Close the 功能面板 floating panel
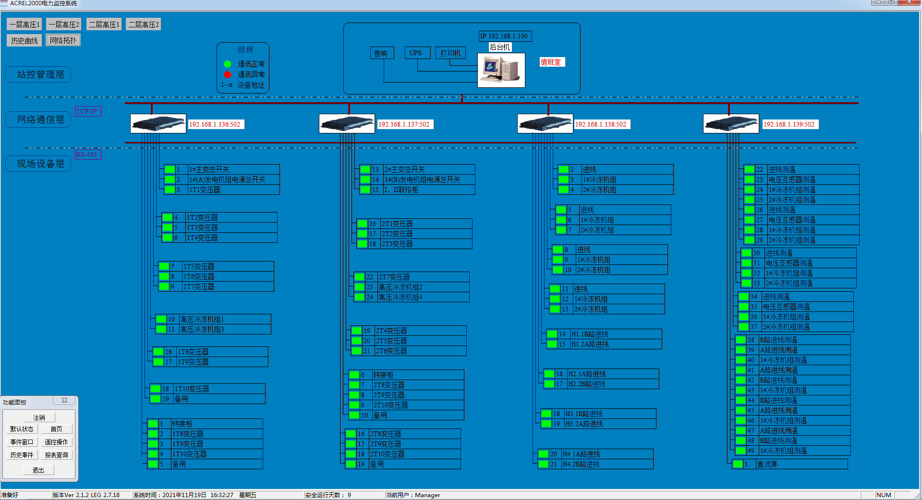Image resolution: width=922 pixels, height=500 pixels. coord(64,401)
